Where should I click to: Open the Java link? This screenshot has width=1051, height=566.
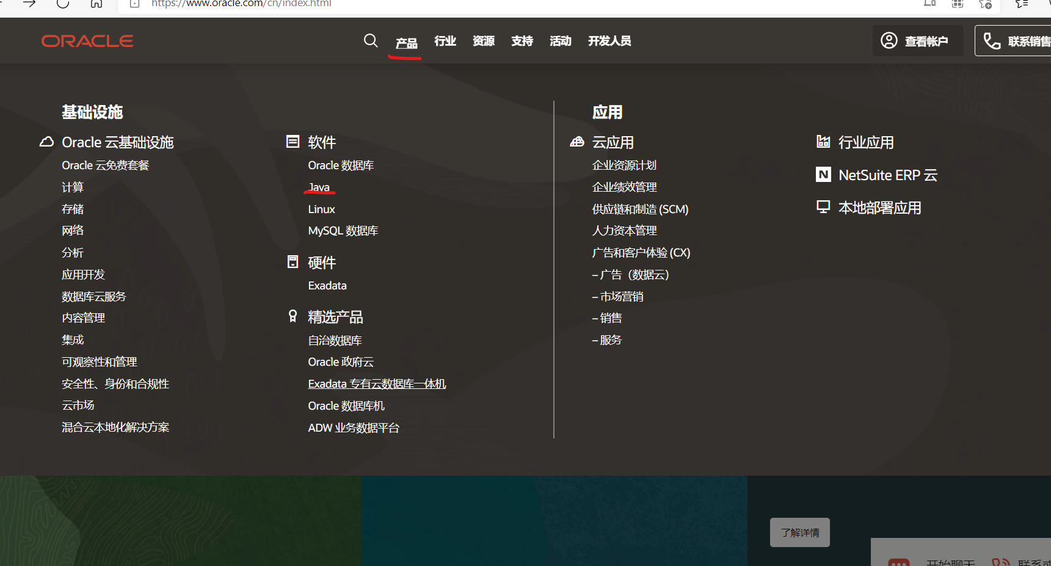point(319,187)
